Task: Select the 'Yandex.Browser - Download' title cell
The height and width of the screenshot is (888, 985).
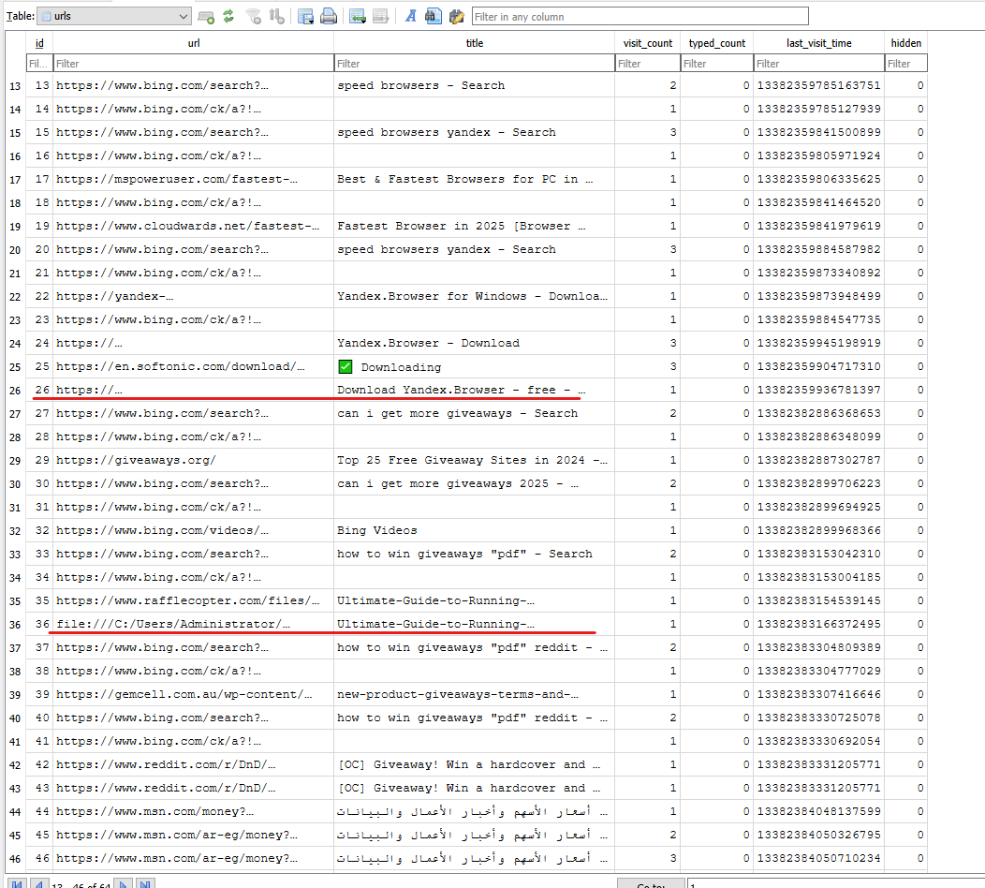Action: pos(475,343)
